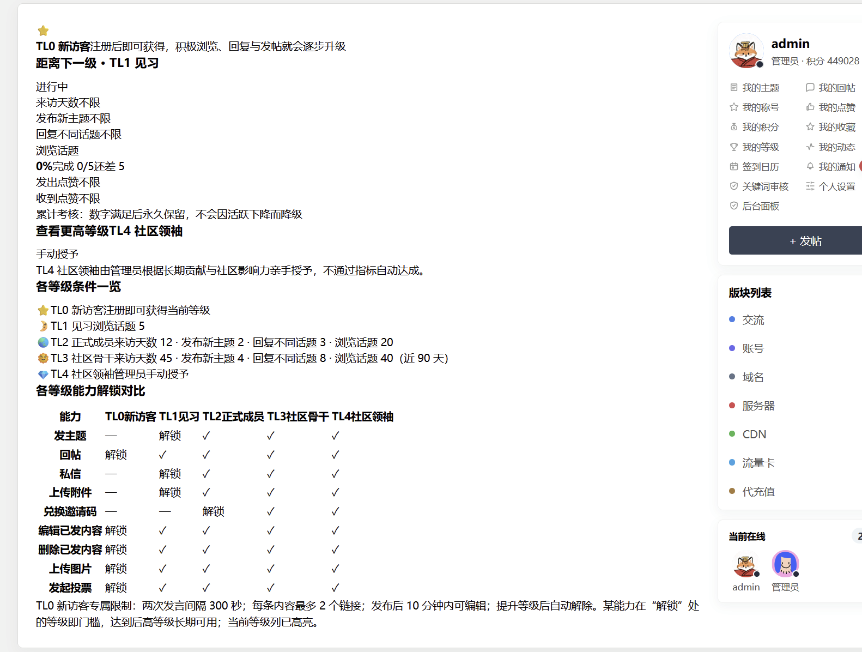Select the star icon beside 我的称号
The width and height of the screenshot is (862, 652).
[x=734, y=107]
